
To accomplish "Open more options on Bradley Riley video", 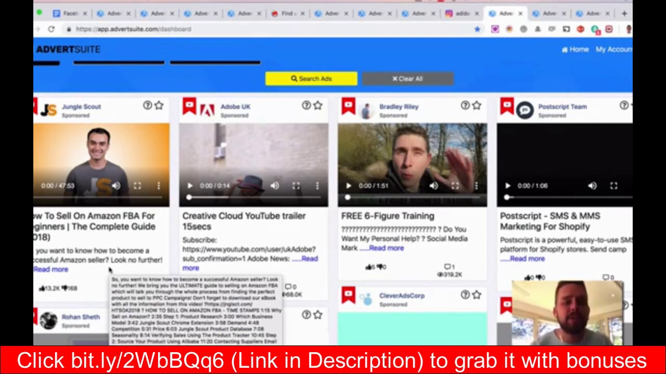I will tap(476, 185).
